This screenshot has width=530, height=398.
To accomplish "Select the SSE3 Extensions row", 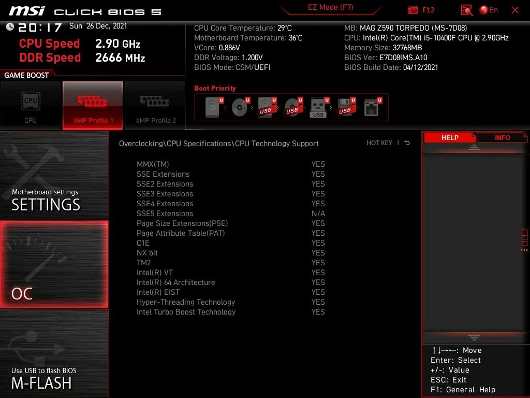I will click(230, 194).
